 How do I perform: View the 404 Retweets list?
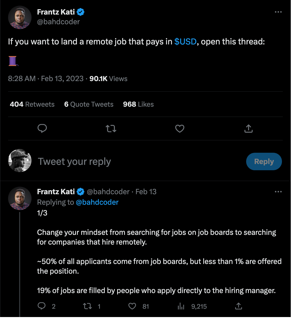click(x=32, y=105)
